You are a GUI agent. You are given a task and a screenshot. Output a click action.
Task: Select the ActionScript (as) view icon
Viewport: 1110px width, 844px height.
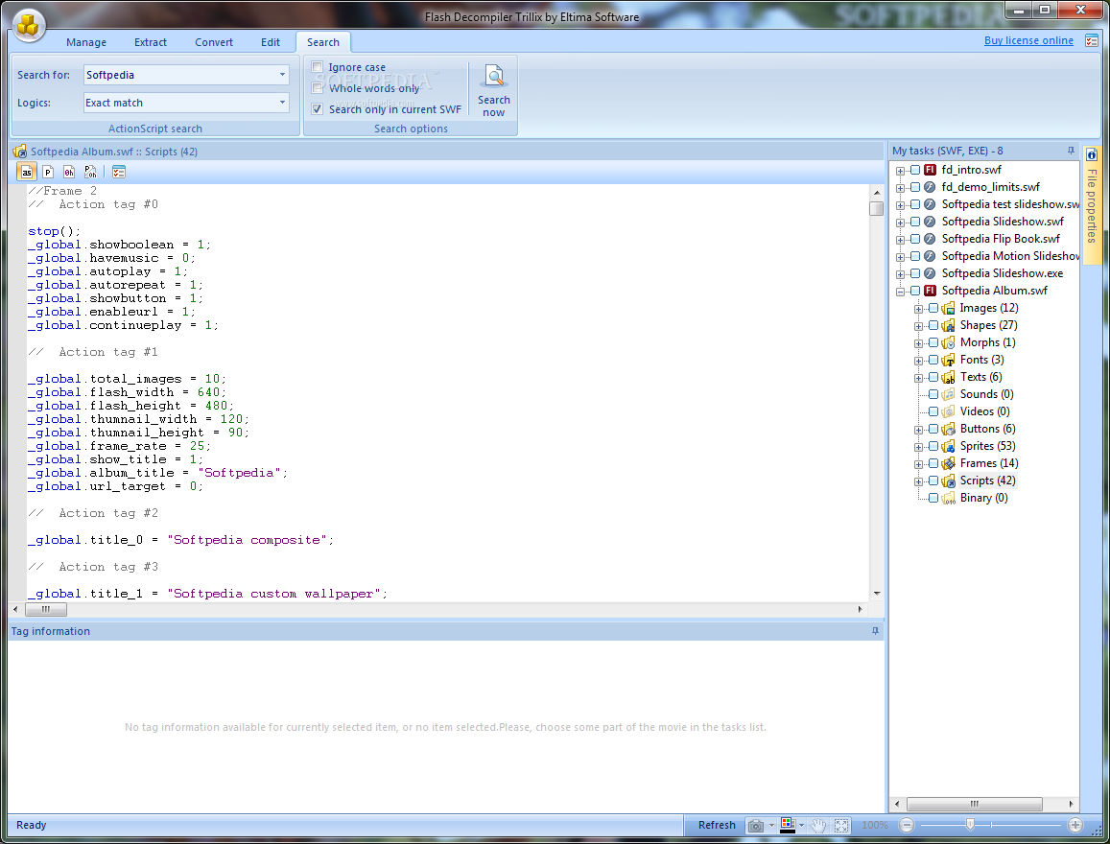tap(27, 172)
